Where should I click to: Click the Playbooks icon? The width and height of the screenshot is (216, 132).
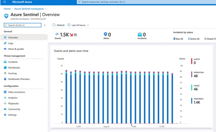click(5, 103)
